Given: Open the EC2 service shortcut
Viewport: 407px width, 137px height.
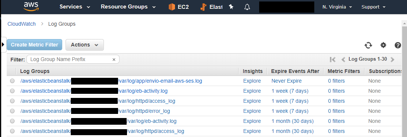Looking at the screenshot, I should 178,7.
